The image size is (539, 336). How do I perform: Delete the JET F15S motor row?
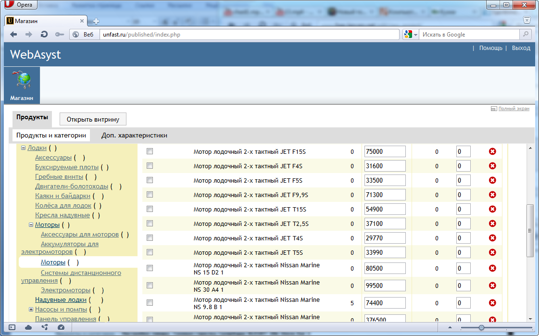pos(492,152)
